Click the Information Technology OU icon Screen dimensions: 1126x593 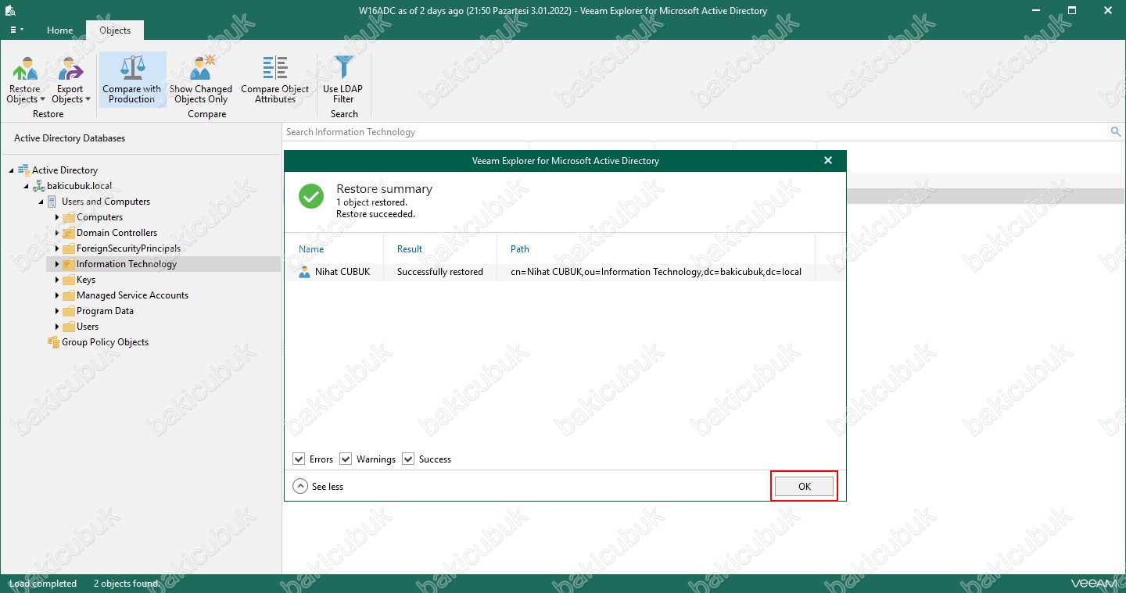[69, 264]
